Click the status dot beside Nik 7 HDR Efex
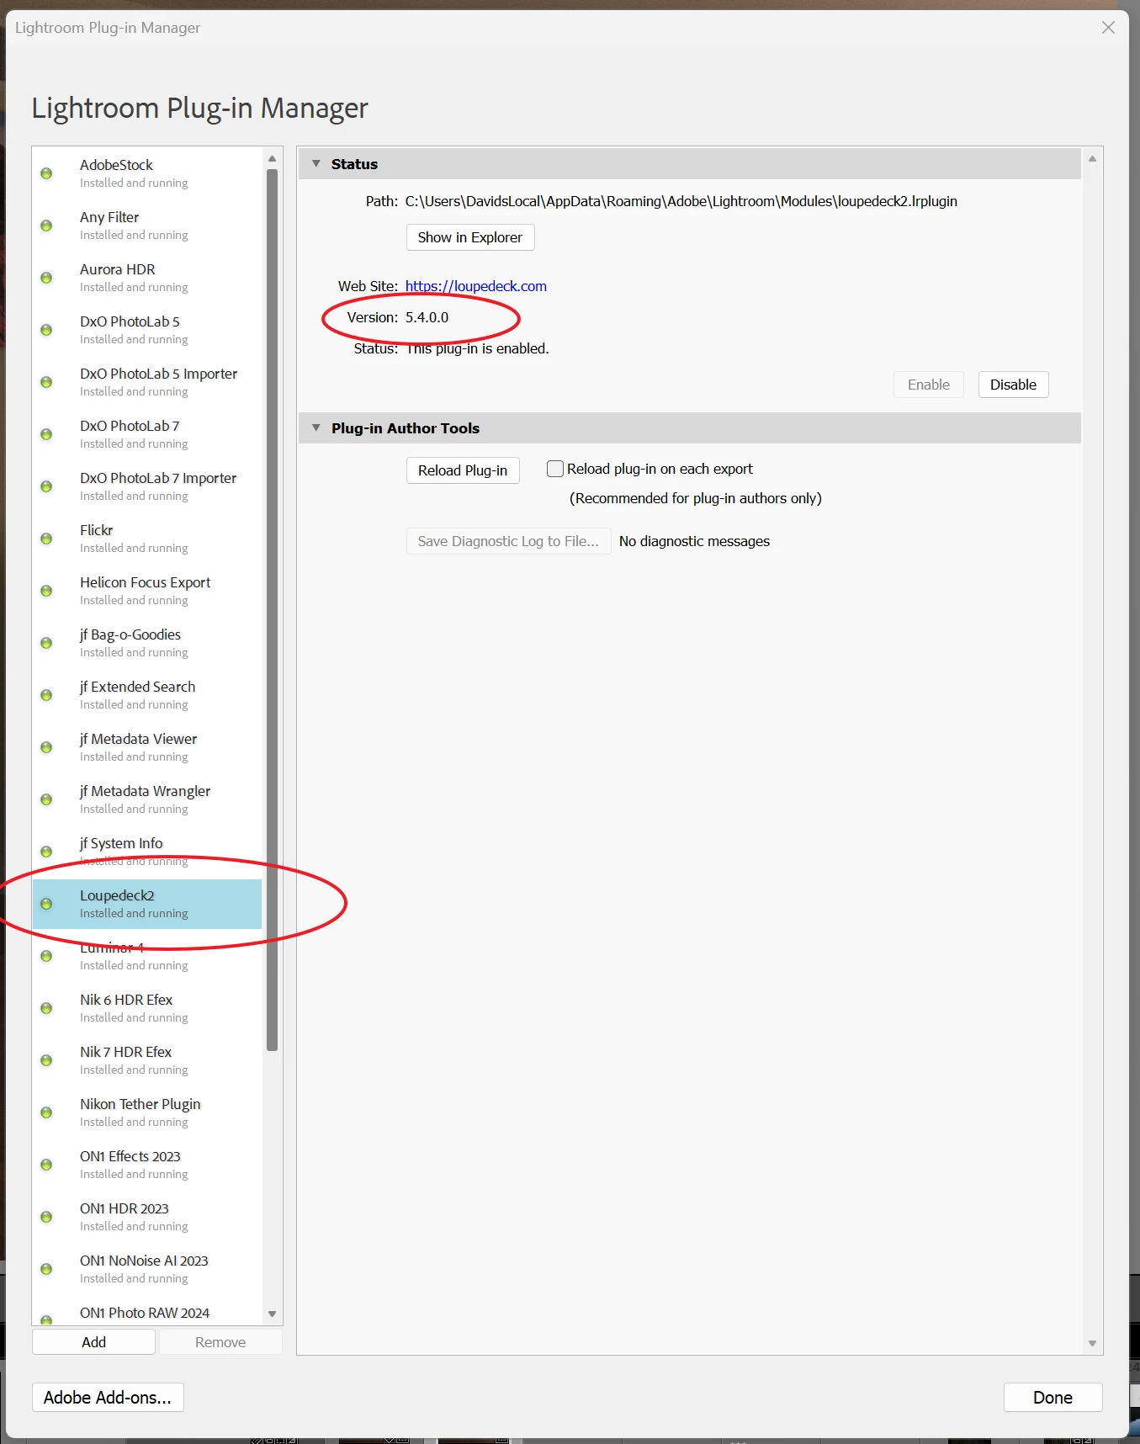 [x=46, y=1060]
